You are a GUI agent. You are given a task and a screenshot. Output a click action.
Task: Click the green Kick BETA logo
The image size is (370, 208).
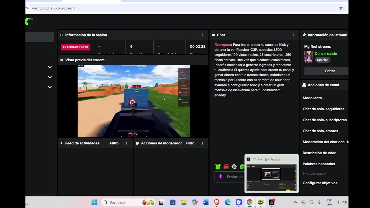tap(29, 21)
